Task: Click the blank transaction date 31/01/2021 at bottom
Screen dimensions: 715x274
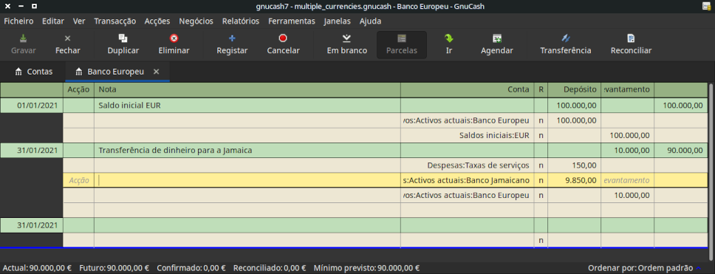Action: click(32, 225)
